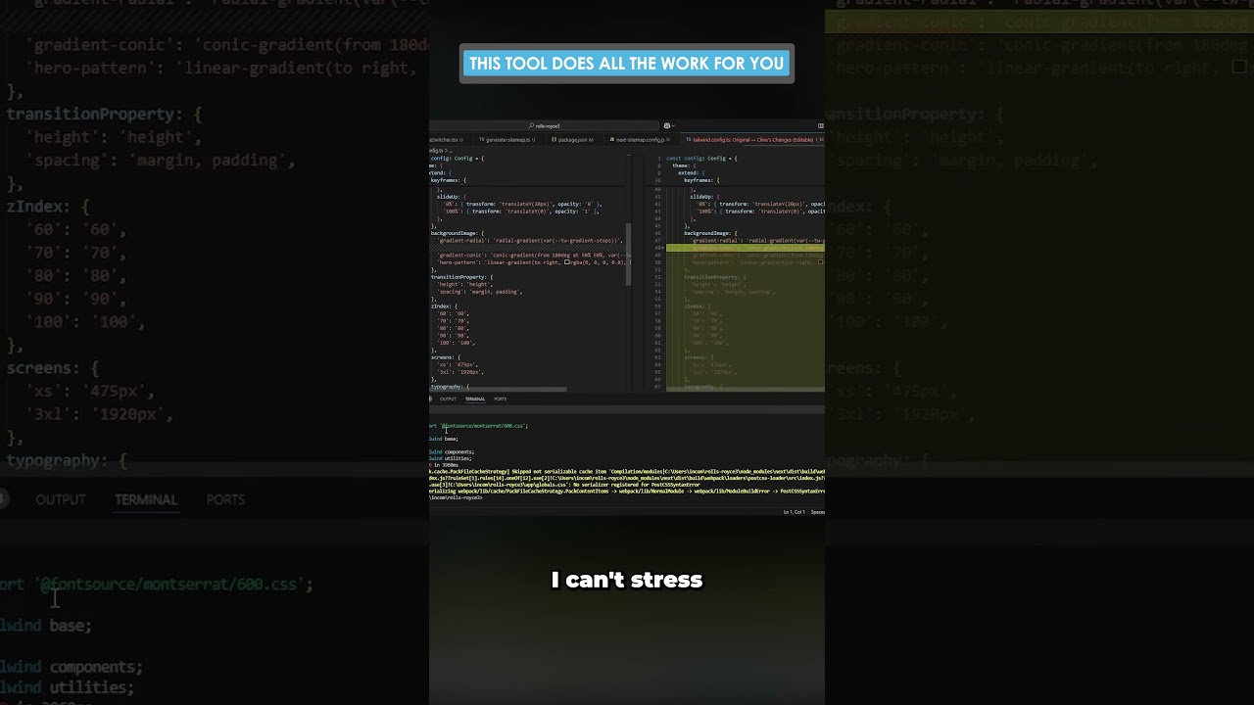Click 'zIndex: {' line in left editor pane
1254x705 pixels.
(443, 306)
